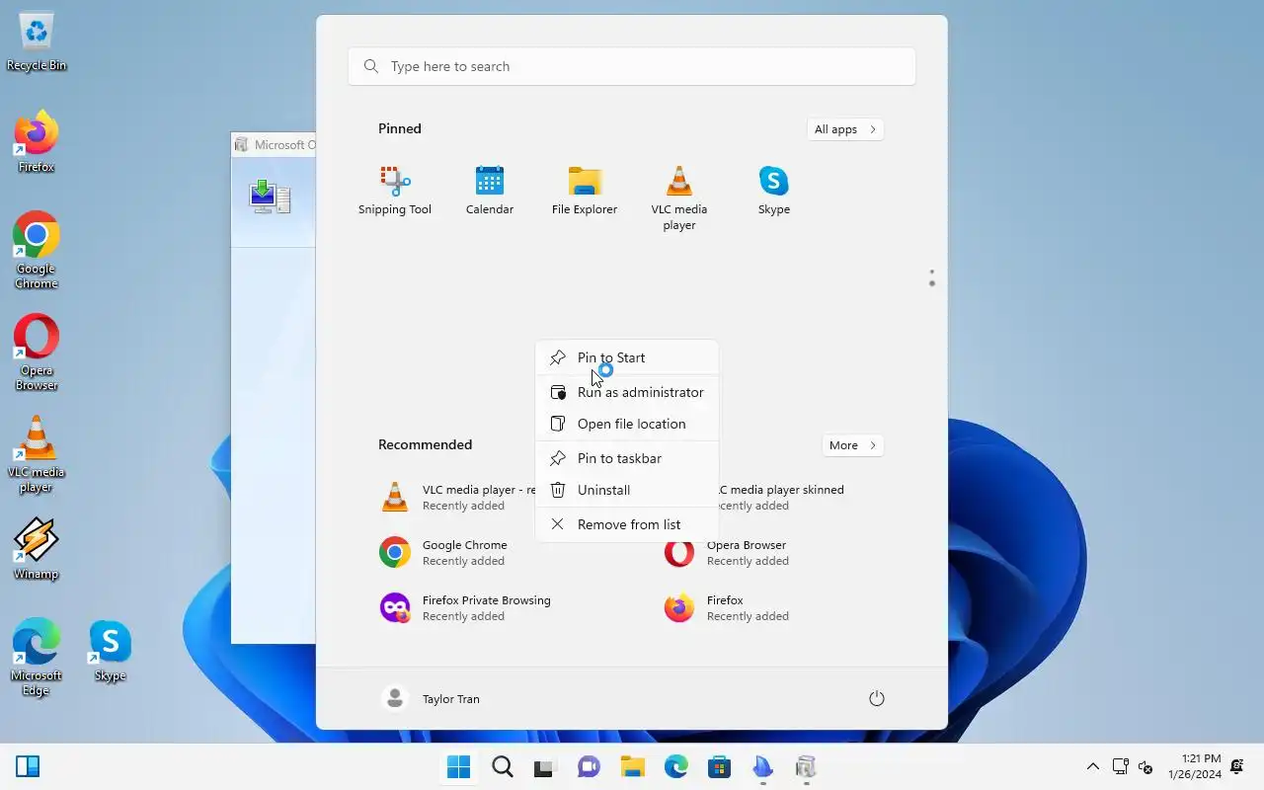Select Recycle Bin on desktop
This screenshot has height=790, width=1264.
(x=37, y=42)
